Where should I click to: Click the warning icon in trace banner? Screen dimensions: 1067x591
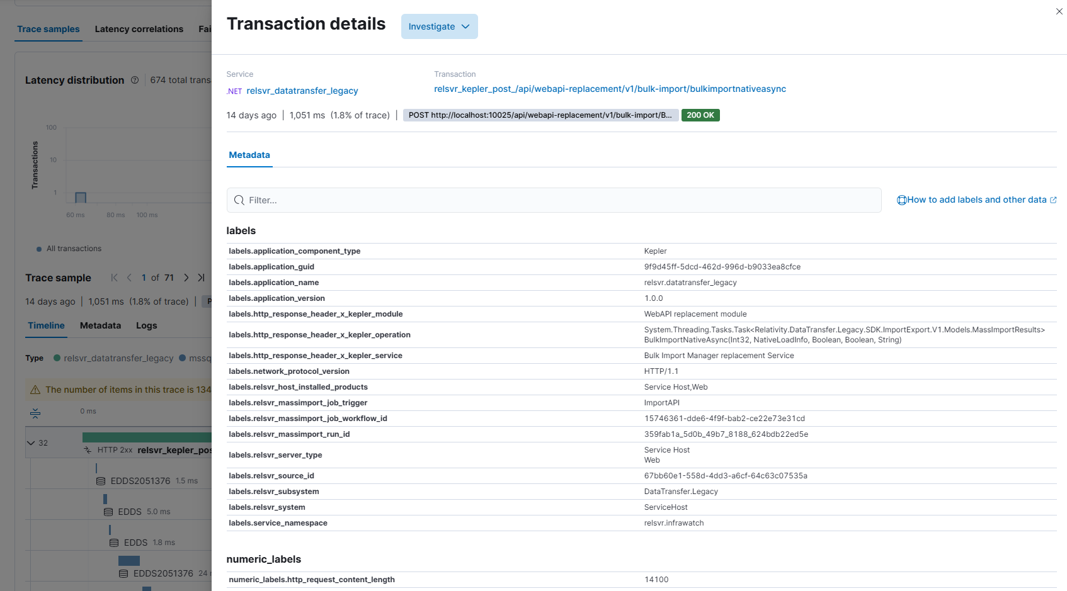pos(35,390)
